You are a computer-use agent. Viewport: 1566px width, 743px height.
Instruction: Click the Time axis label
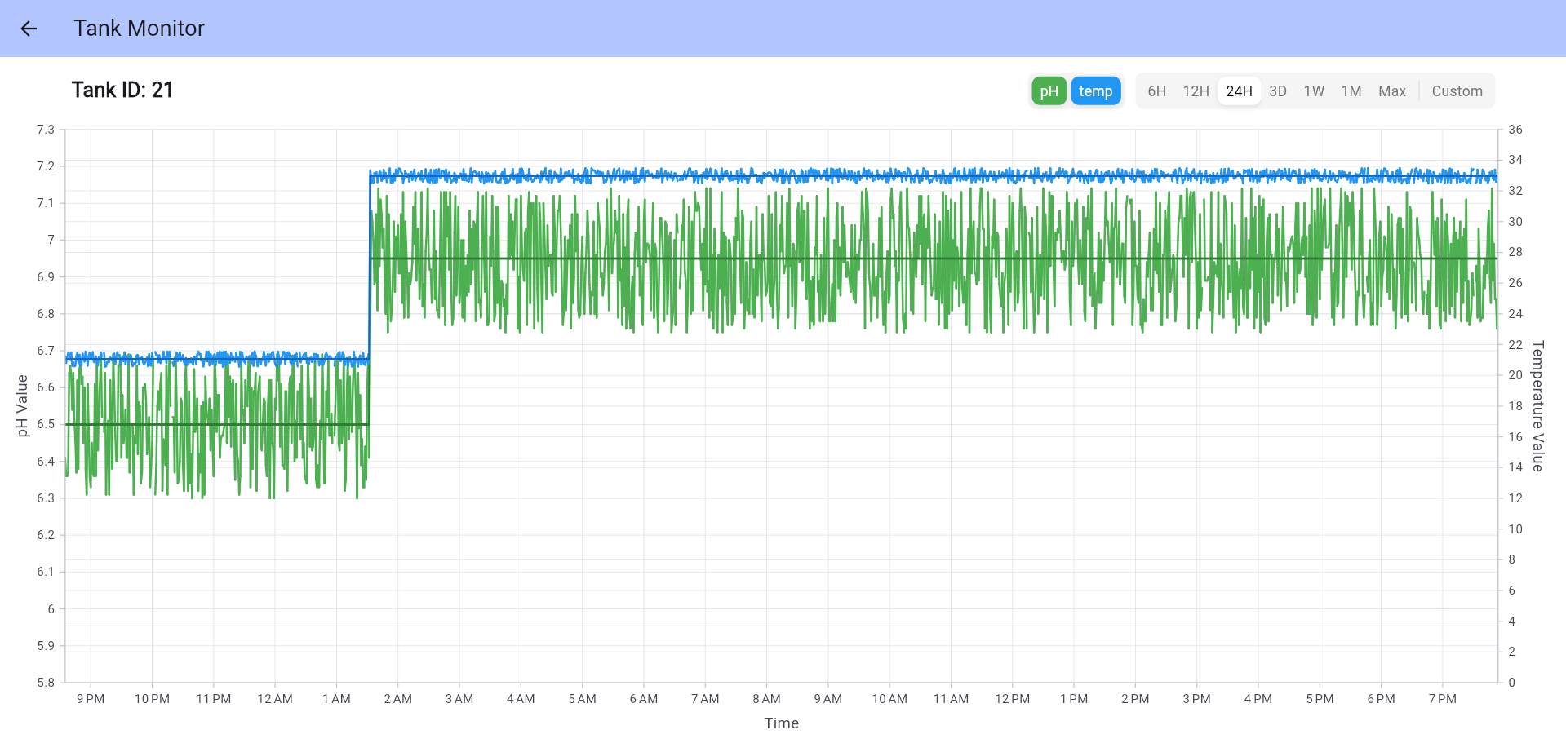coord(781,723)
